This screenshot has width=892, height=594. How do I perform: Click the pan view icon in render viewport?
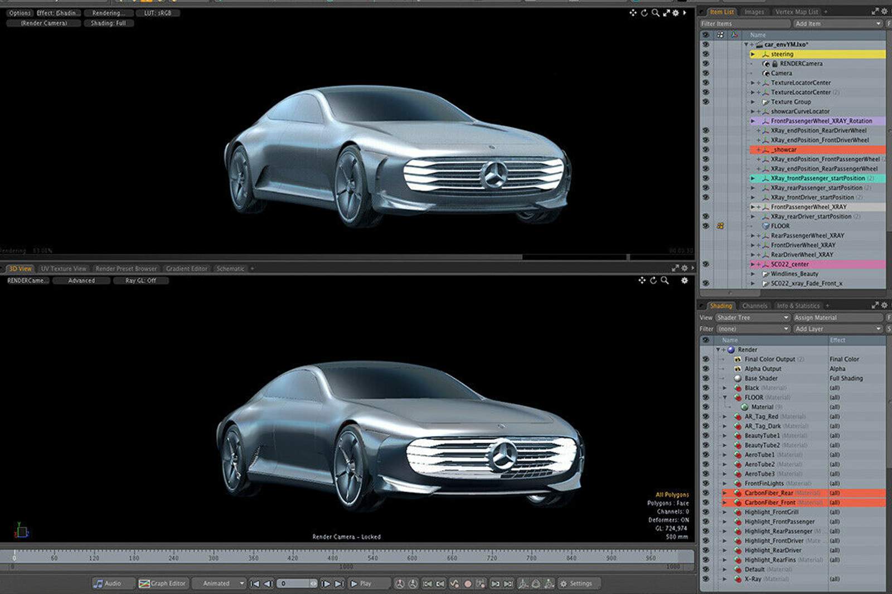(x=633, y=12)
